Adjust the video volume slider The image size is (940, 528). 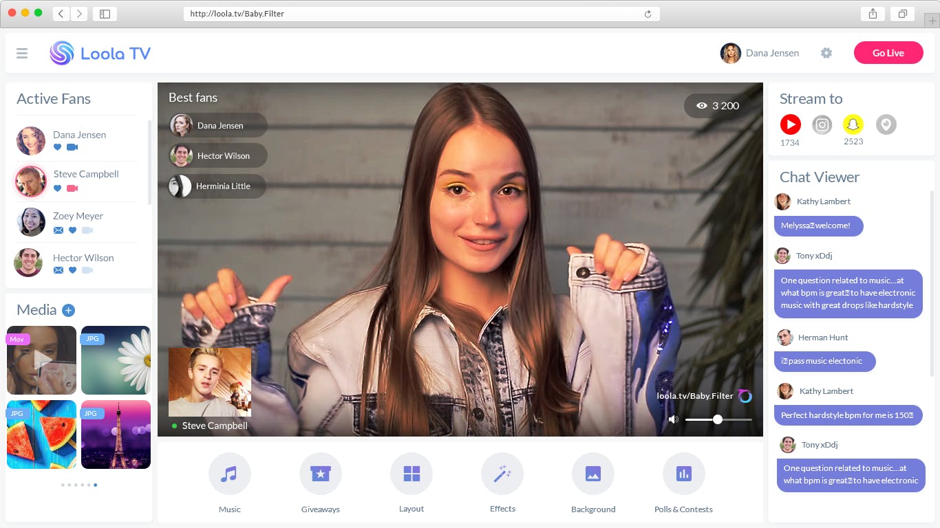coord(718,419)
